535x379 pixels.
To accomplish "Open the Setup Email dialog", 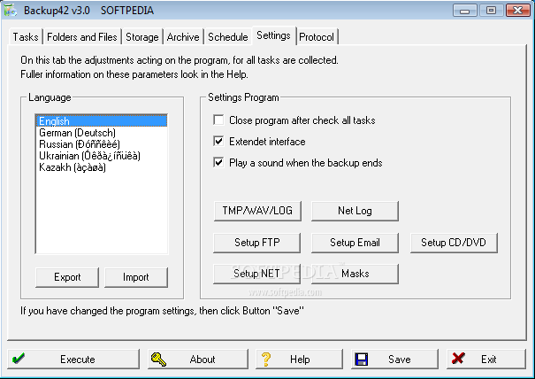I will [355, 243].
